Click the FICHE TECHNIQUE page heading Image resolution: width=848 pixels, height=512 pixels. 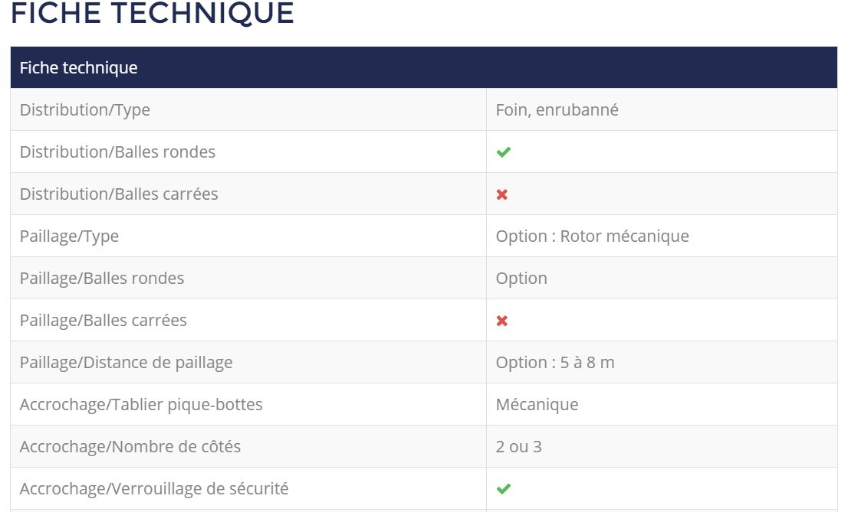[153, 14]
